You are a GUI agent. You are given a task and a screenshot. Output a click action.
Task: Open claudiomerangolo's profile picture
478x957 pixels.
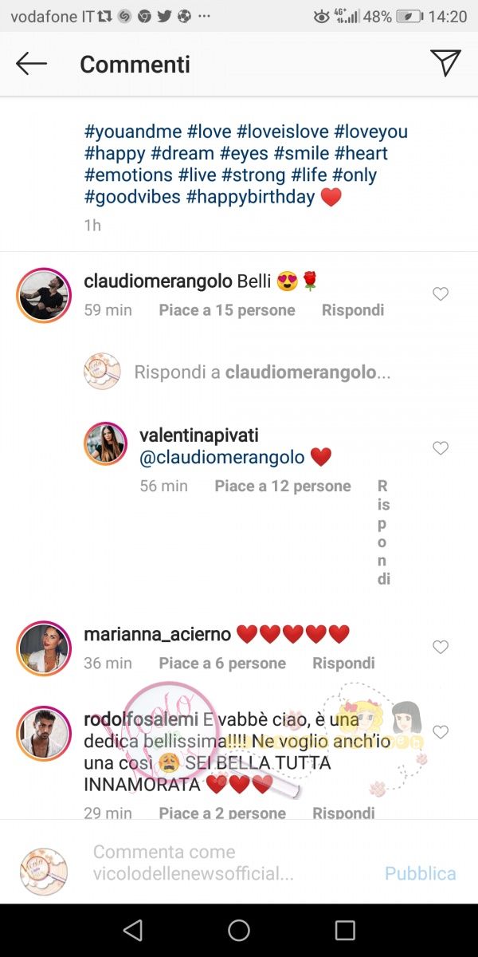45,295
